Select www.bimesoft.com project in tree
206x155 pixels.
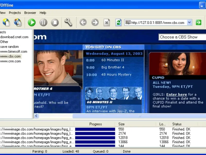pos(14,51)
